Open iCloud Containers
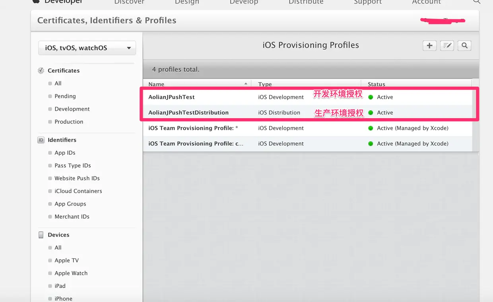493x302 pixels. coord(78,191)
